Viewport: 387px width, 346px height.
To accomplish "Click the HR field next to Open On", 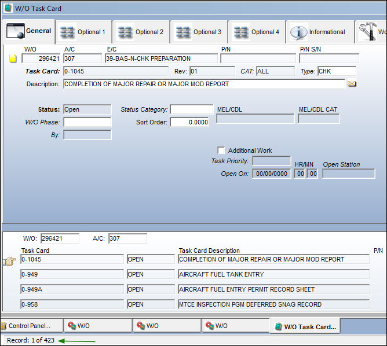I will 300,174.
